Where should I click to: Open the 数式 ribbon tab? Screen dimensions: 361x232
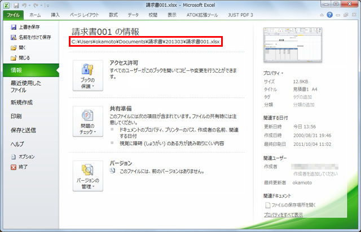coord(113,15)
